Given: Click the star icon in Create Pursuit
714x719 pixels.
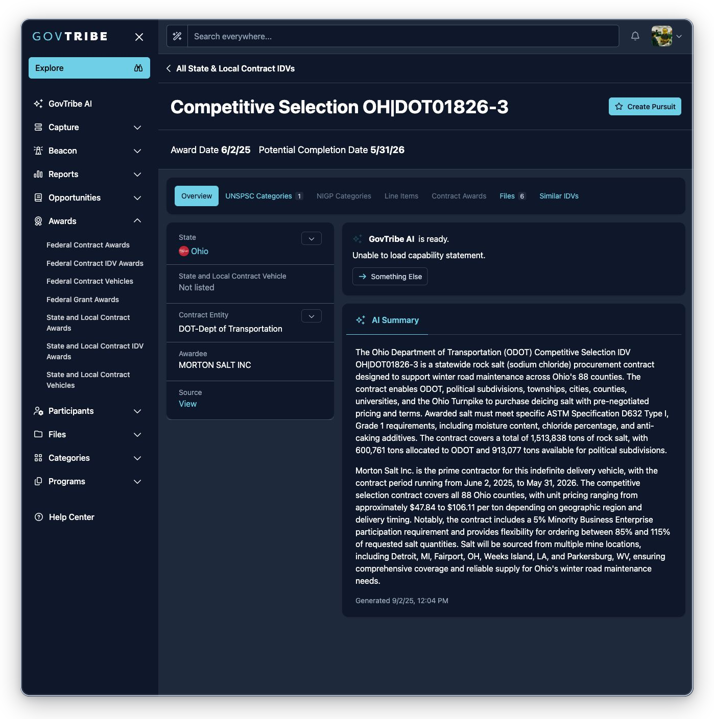Looking at the screenshot, I should (619, 107).
